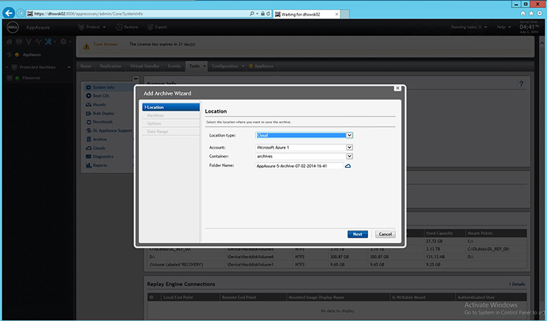Click the gear configuration icon in left toolbar
Viewport: 547px width, 321px height.
[63, 42]
